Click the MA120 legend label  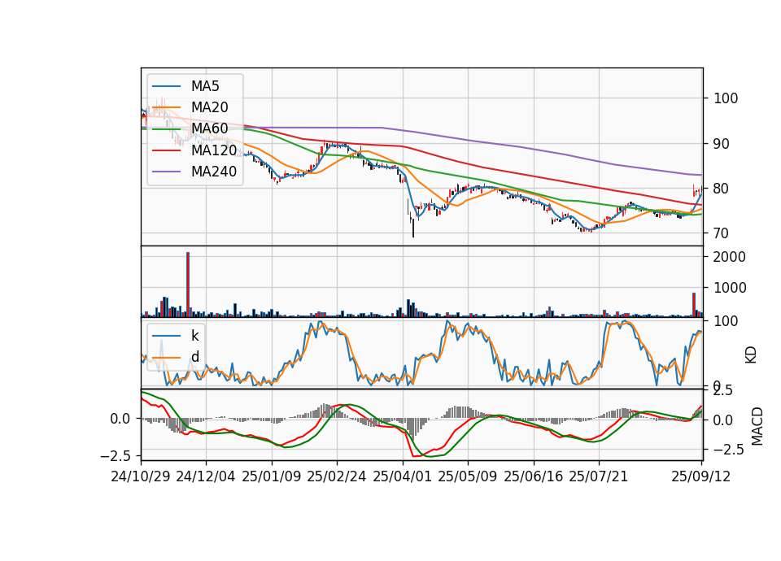click(x=214, y=150)
